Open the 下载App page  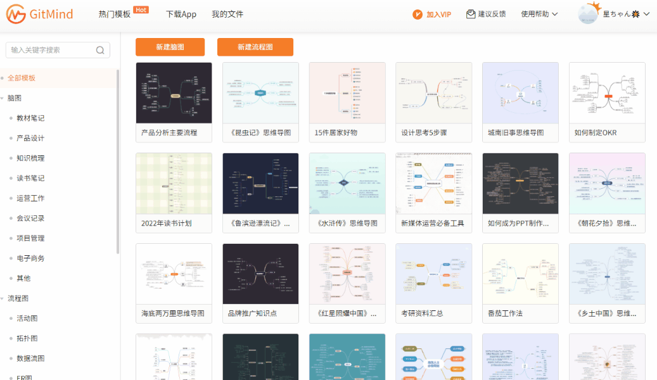(x=181, y=13)
